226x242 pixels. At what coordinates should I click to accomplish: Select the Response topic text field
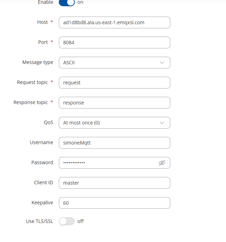(x=115, y=103)
